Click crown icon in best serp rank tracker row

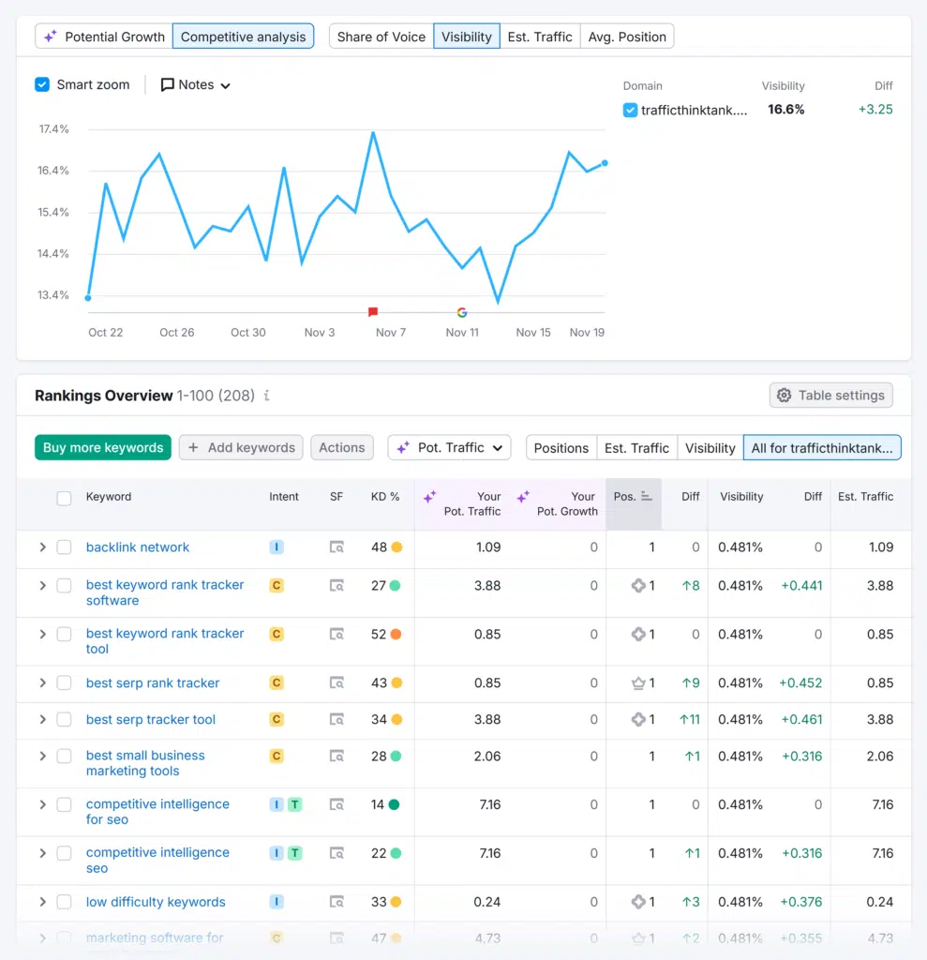(638, 683)
